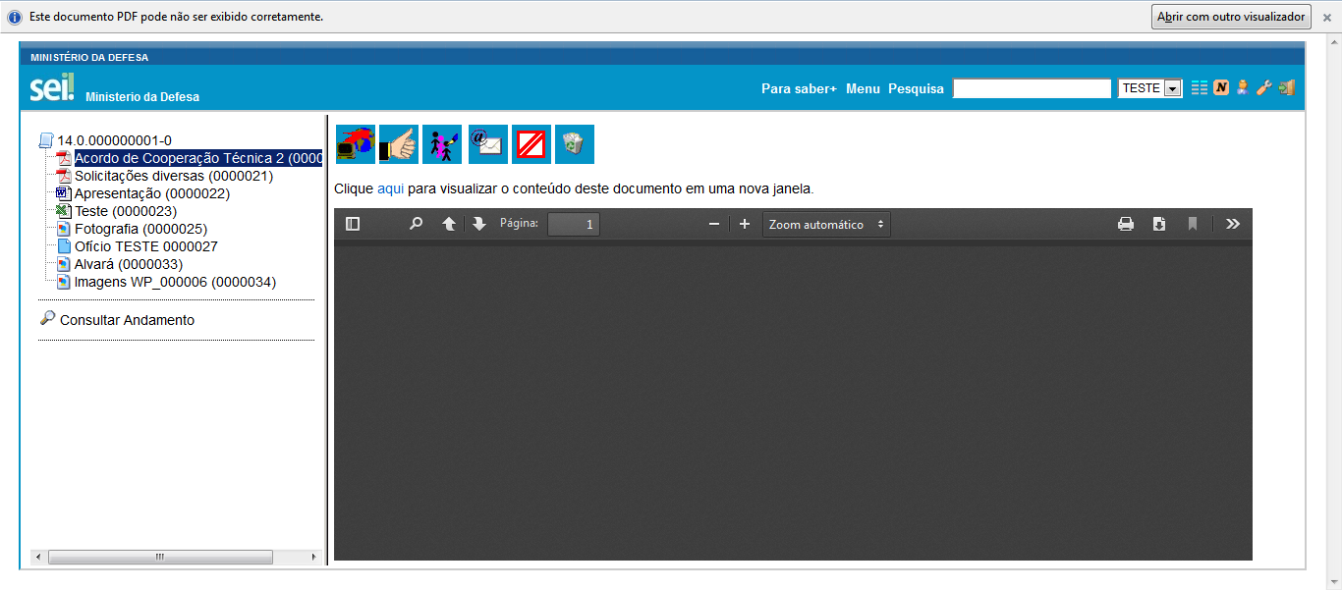Zoom out with the minus button
Viewport: 1342px width, 590px height.
(714, 224)
